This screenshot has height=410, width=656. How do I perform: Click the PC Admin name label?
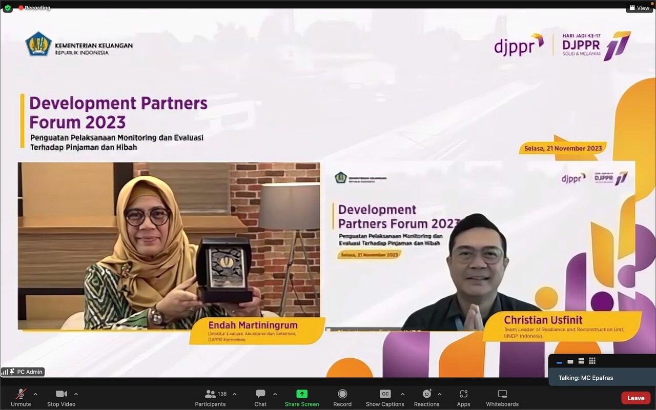point(29,372)
